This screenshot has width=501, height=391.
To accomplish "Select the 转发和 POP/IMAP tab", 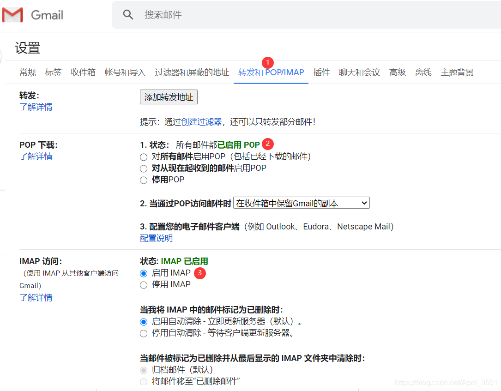I will (x=271, y=72).
